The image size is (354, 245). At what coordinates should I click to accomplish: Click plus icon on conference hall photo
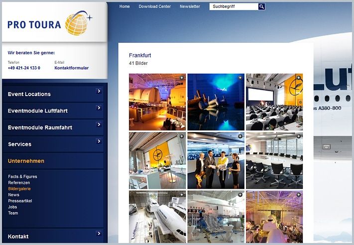(299, 78)
